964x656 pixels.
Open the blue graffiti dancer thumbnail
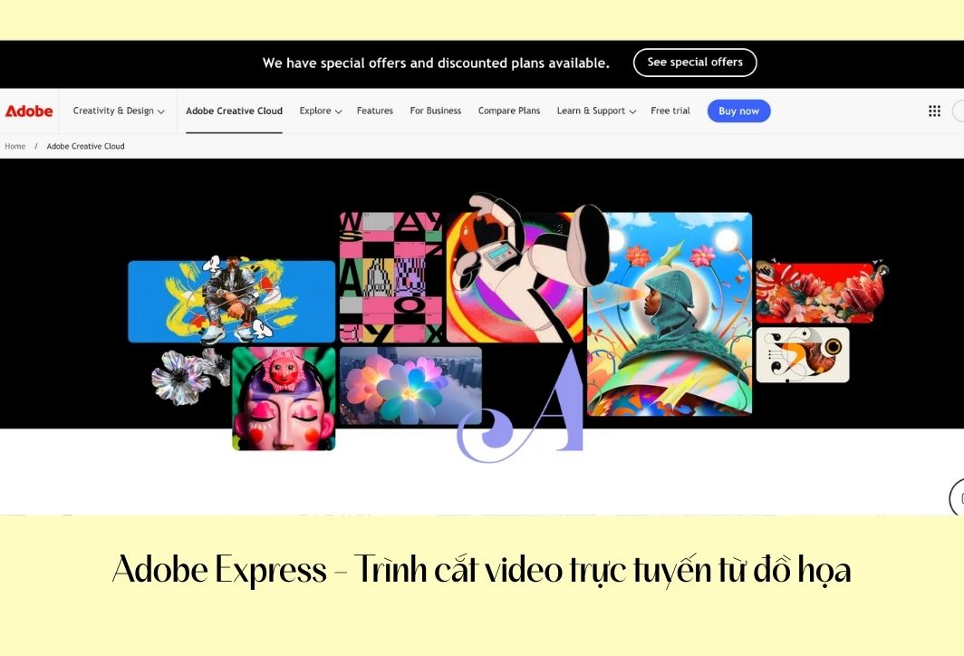click(231, 300)
